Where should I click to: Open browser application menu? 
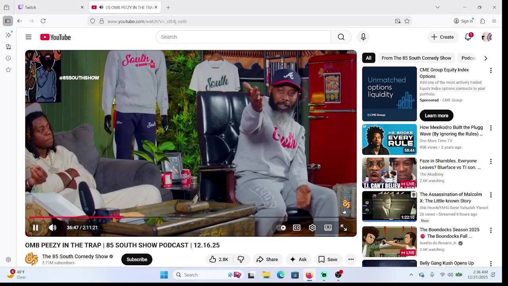coord(494,21)
